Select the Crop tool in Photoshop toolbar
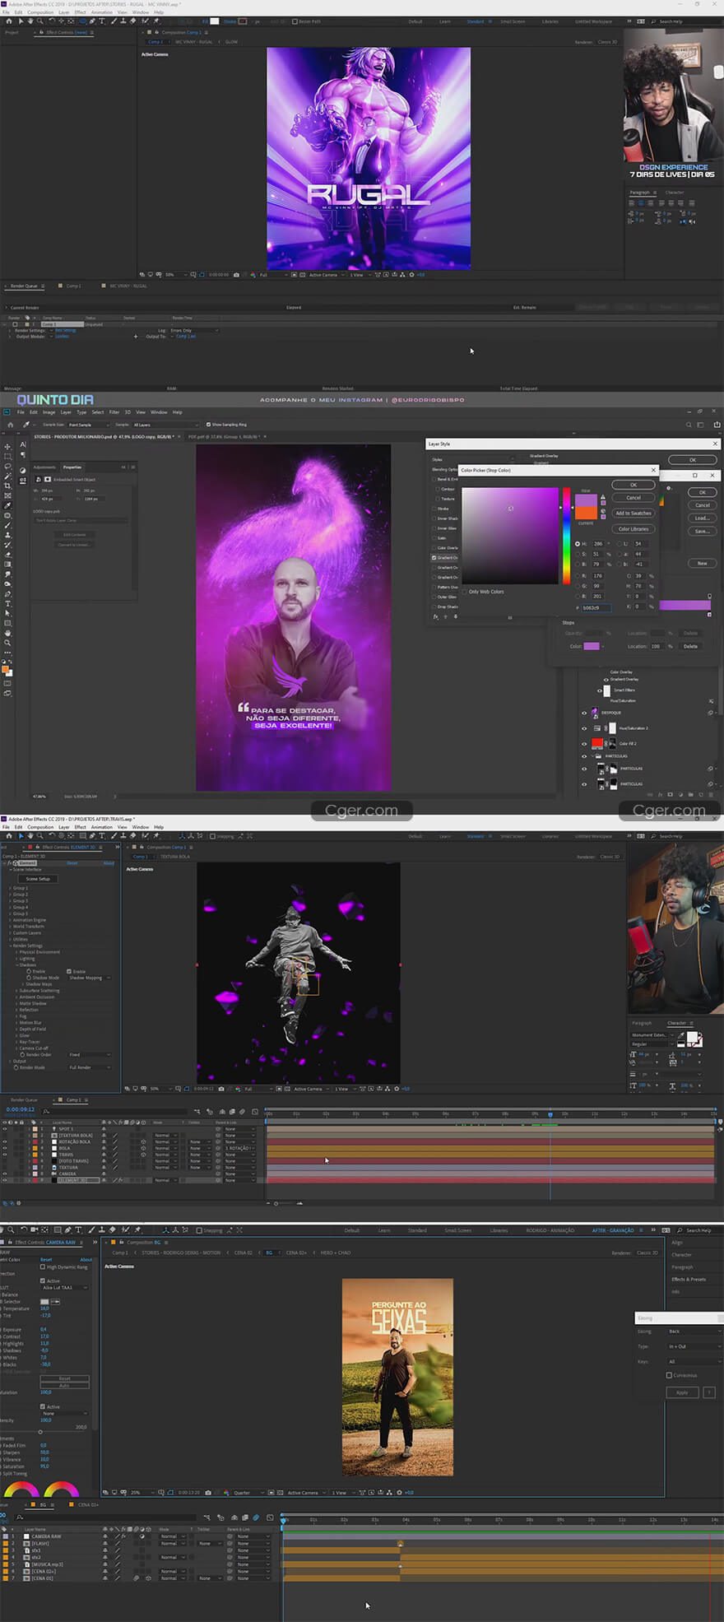 7,486
